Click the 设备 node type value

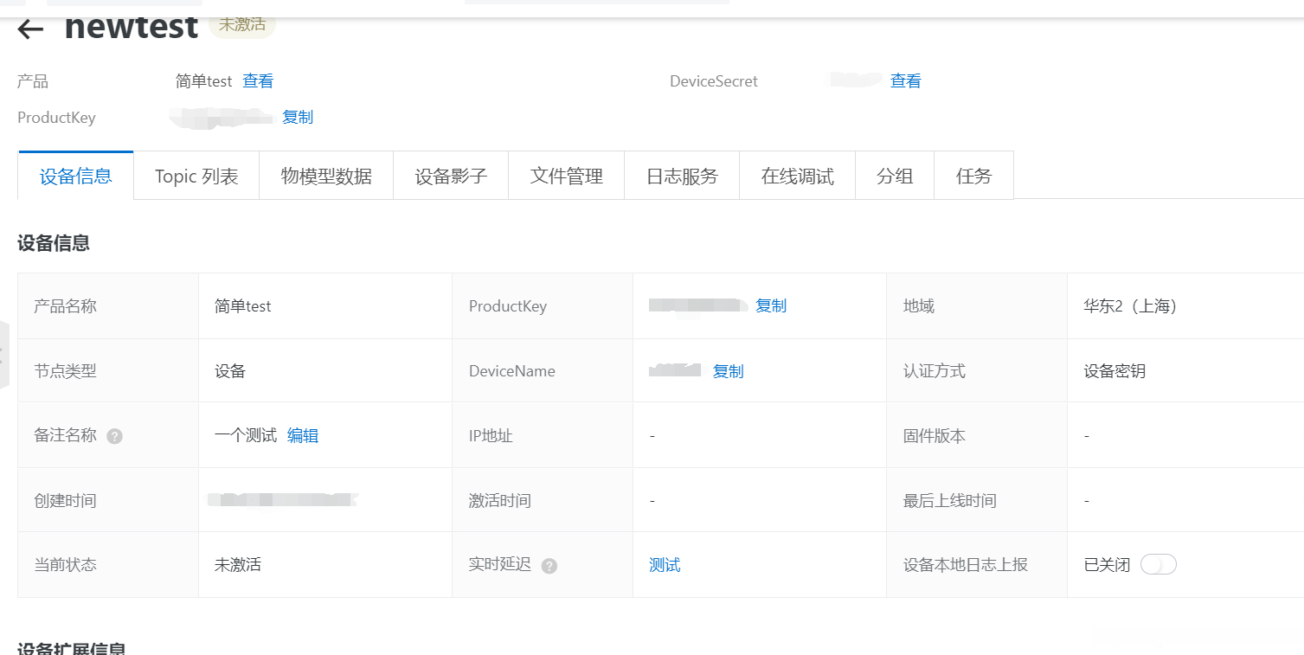230,371
